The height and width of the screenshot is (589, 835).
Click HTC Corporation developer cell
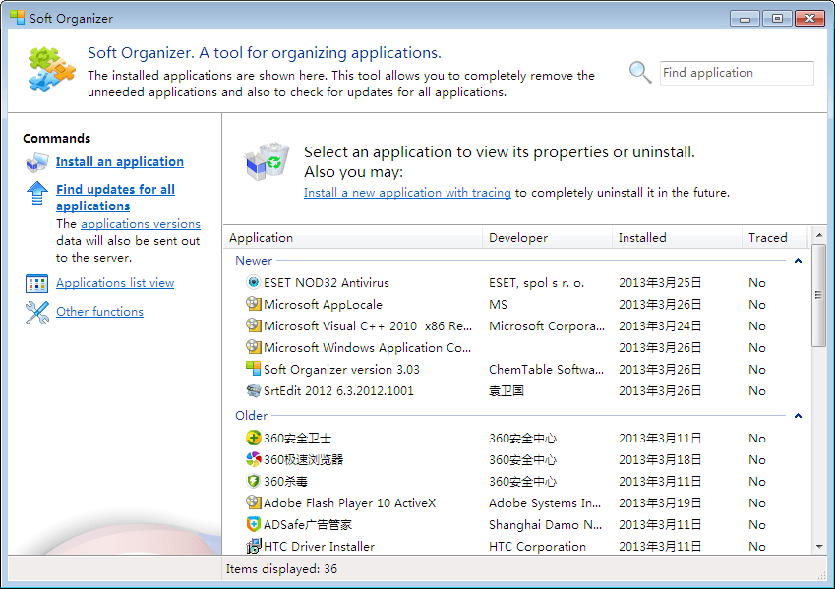[537, 547]
